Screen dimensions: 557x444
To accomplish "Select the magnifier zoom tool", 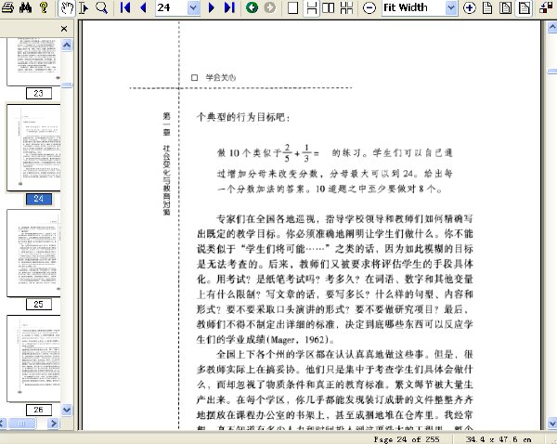I will [x=102, y=7].
